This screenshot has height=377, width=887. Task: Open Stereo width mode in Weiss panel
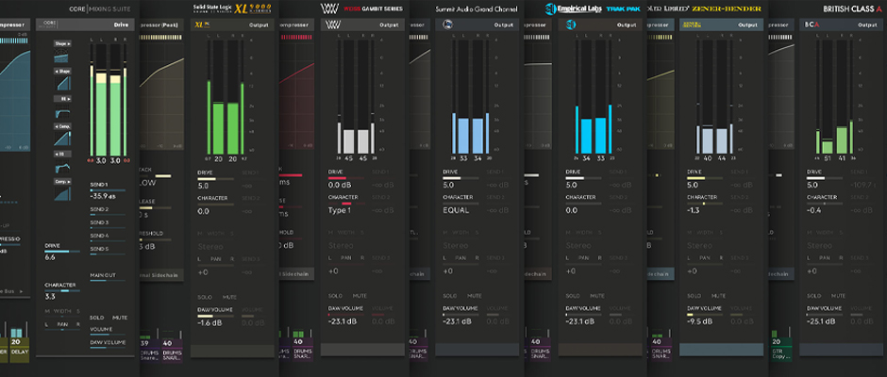[341, 245]
